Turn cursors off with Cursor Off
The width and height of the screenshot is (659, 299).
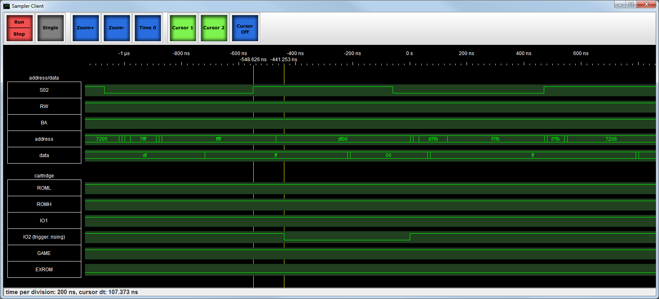tap(245, 29)
